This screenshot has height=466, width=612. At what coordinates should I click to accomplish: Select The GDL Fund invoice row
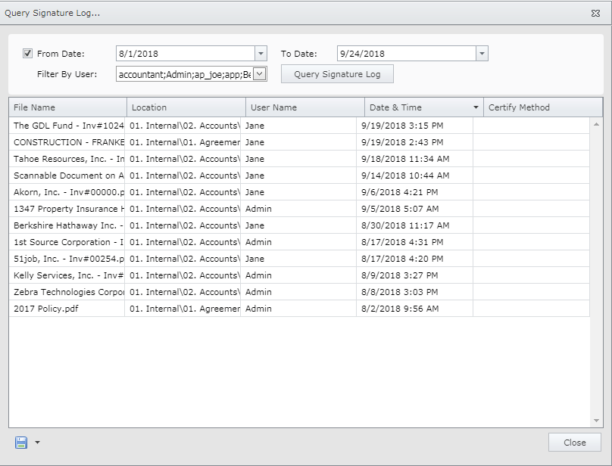68,126
